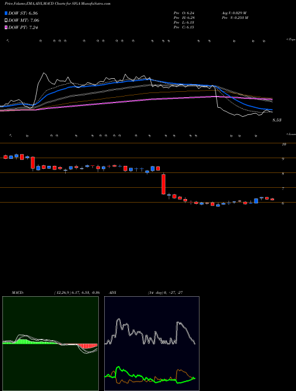Click the price axis label 6
The width and height of the screenshot is (296, 391).
pos(283,203)
